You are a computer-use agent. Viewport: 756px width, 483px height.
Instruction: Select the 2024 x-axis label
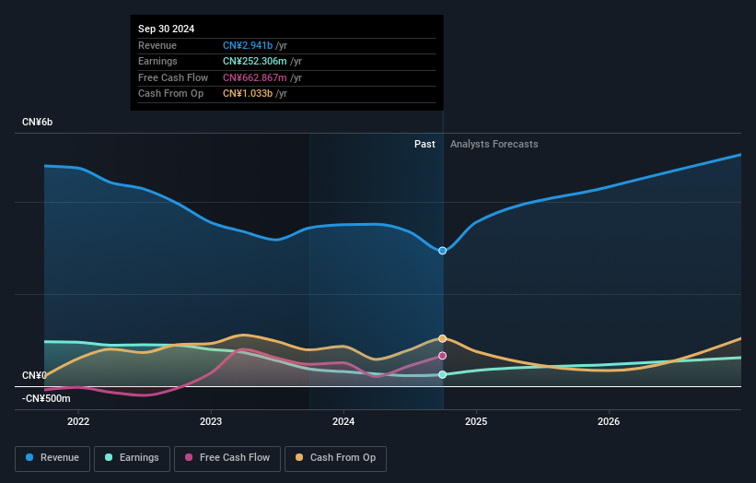point(343,421)
